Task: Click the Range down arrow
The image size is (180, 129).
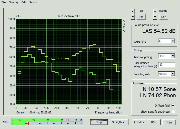Action: [155, 17]
